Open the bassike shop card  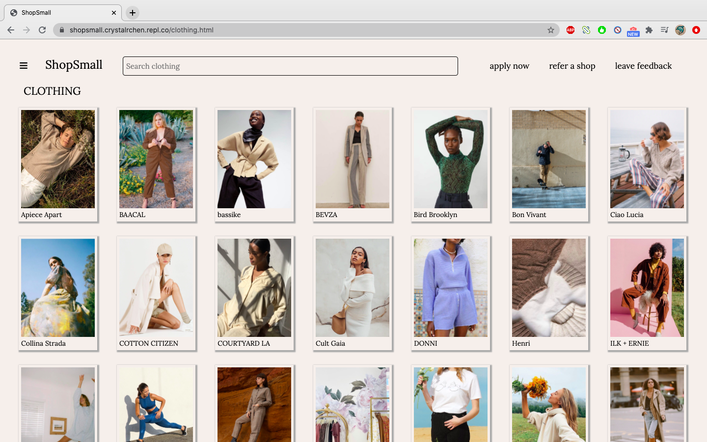(x=254, y=165)
